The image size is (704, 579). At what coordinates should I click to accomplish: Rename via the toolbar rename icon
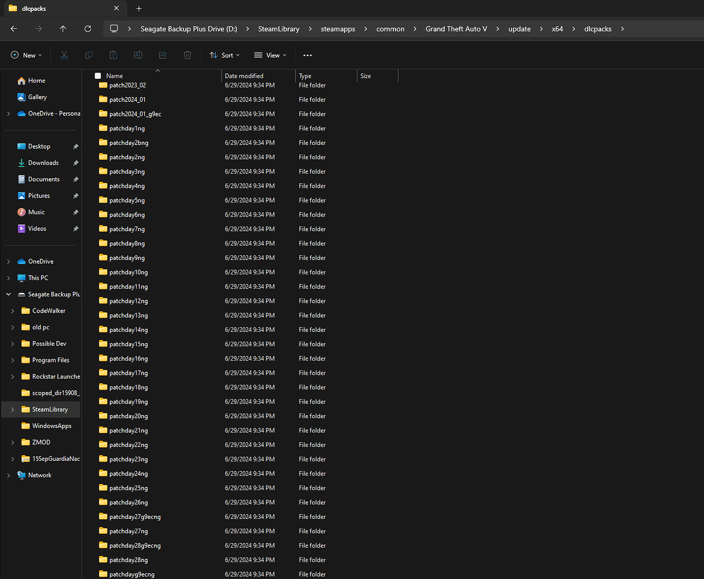pyautogui.click(x=138, y=55)
